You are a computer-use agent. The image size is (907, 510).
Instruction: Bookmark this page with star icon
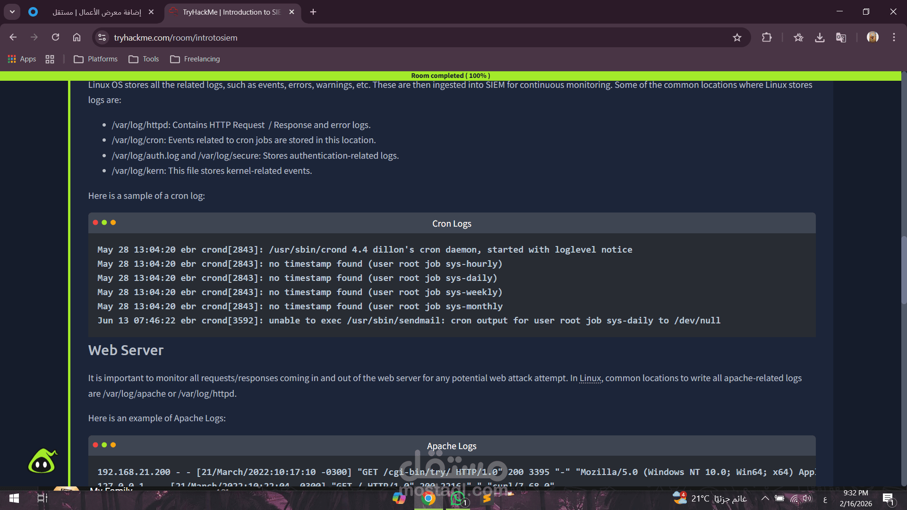737,37
